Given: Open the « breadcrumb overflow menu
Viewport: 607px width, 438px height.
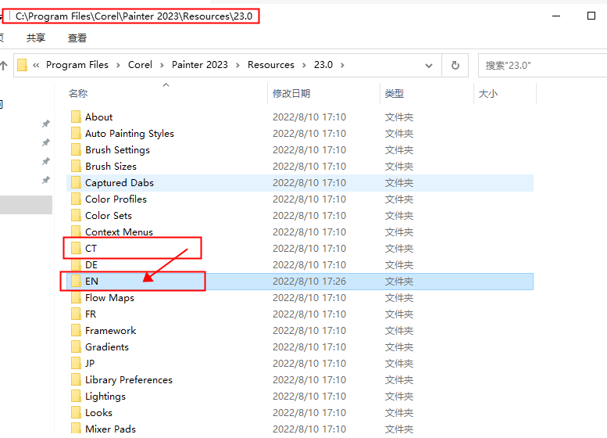Looking at the screenshot, I should coord(36,65).
